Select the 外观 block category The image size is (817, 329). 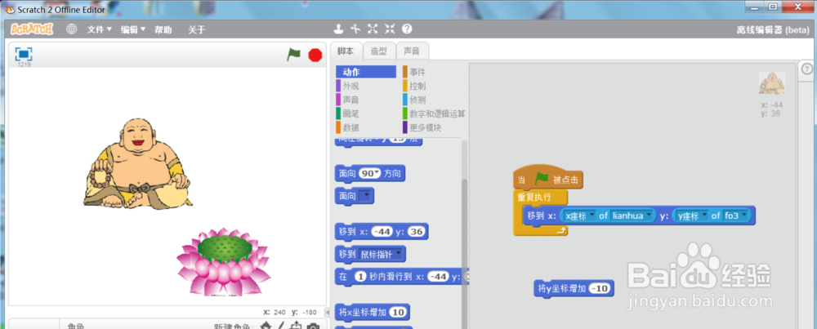(x=350, y=86)
